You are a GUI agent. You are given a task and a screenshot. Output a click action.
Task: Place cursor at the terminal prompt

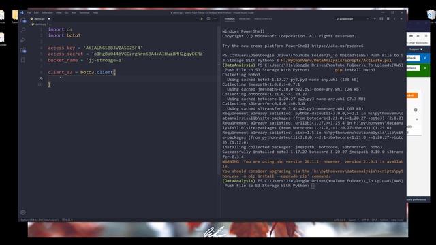click(x=313, y=186)
